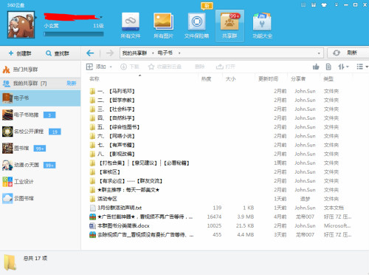Go back with the left arrow
The height and width of the screenshot is (275, 369).
point(90,53)
